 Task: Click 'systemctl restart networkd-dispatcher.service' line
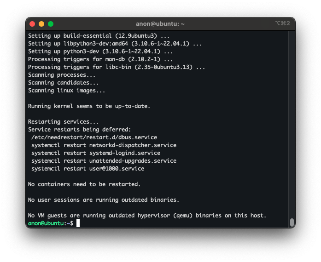point(104,145)
